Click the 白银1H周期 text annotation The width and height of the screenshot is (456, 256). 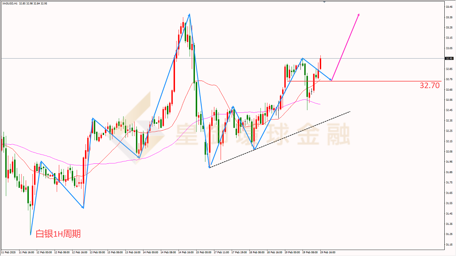click(58, 234)
